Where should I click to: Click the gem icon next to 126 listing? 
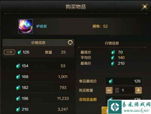pyautogui.click(x=19, y=52)
